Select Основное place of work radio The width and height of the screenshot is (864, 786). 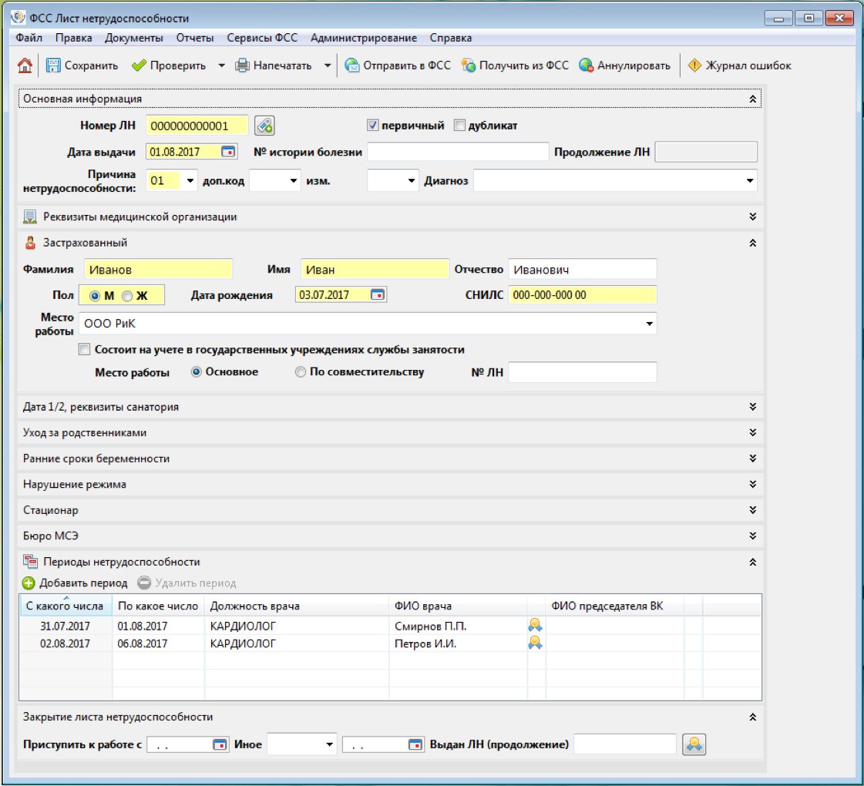196,371
